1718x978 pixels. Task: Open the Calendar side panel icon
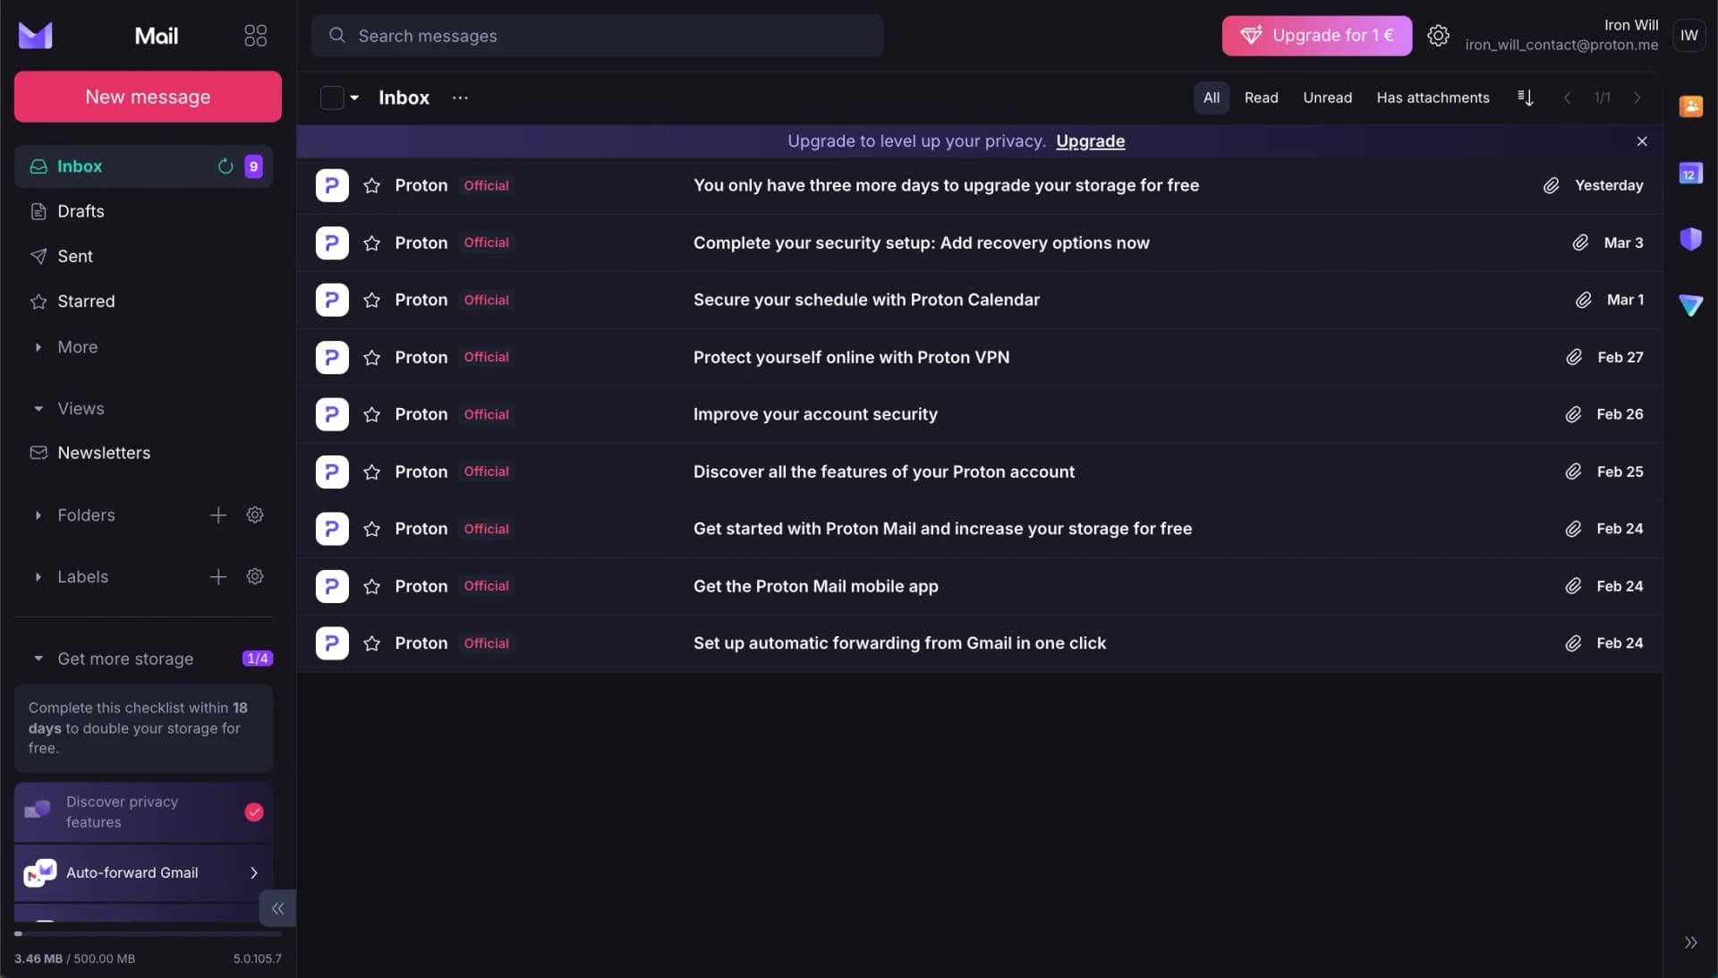[x=1690, y=174]
